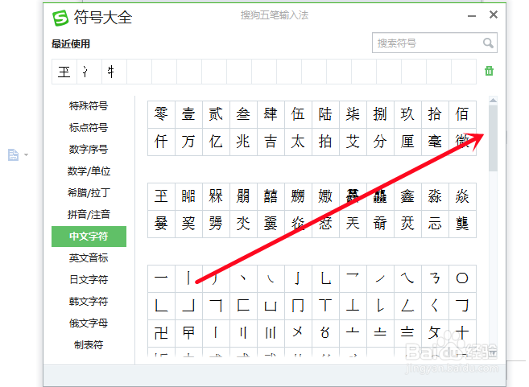
Task: Insert the character 拾
Action: pyautogui.click(x=435, y=114)
